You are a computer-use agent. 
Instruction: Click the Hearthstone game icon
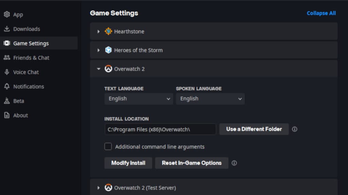[x=108, y=31]
